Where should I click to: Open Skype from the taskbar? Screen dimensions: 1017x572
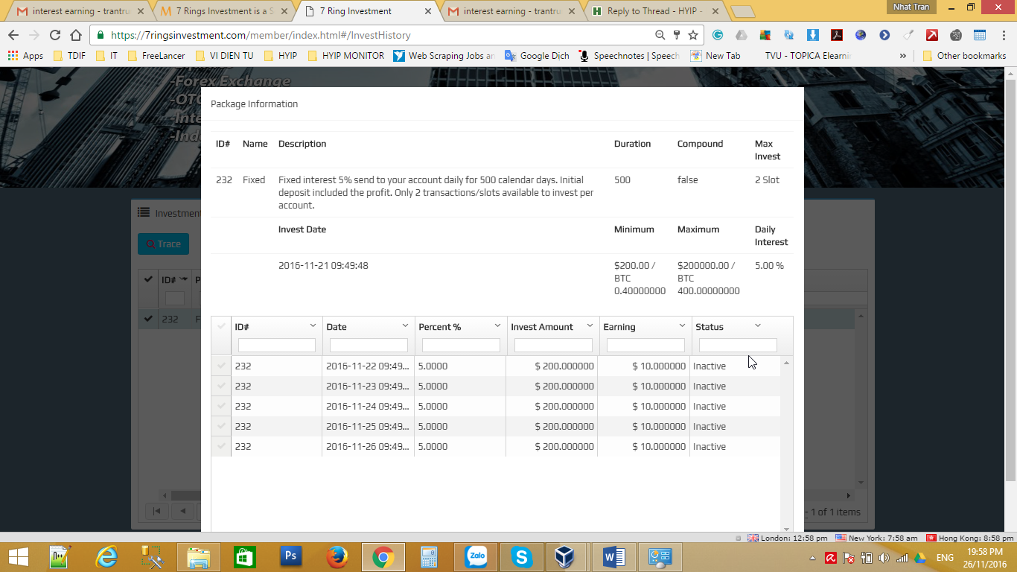click(521, 557)
